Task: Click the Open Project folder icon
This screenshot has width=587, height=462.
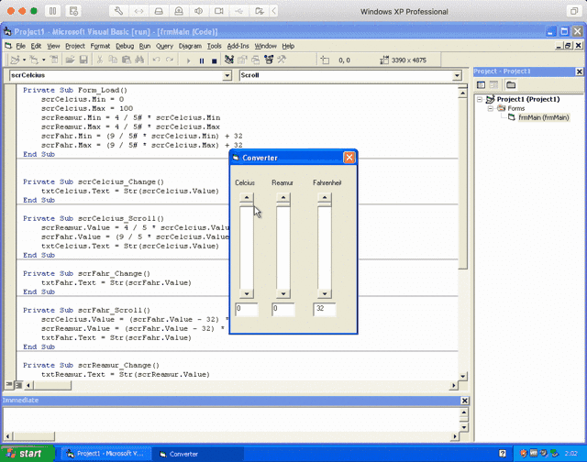Action: (70, 60)
